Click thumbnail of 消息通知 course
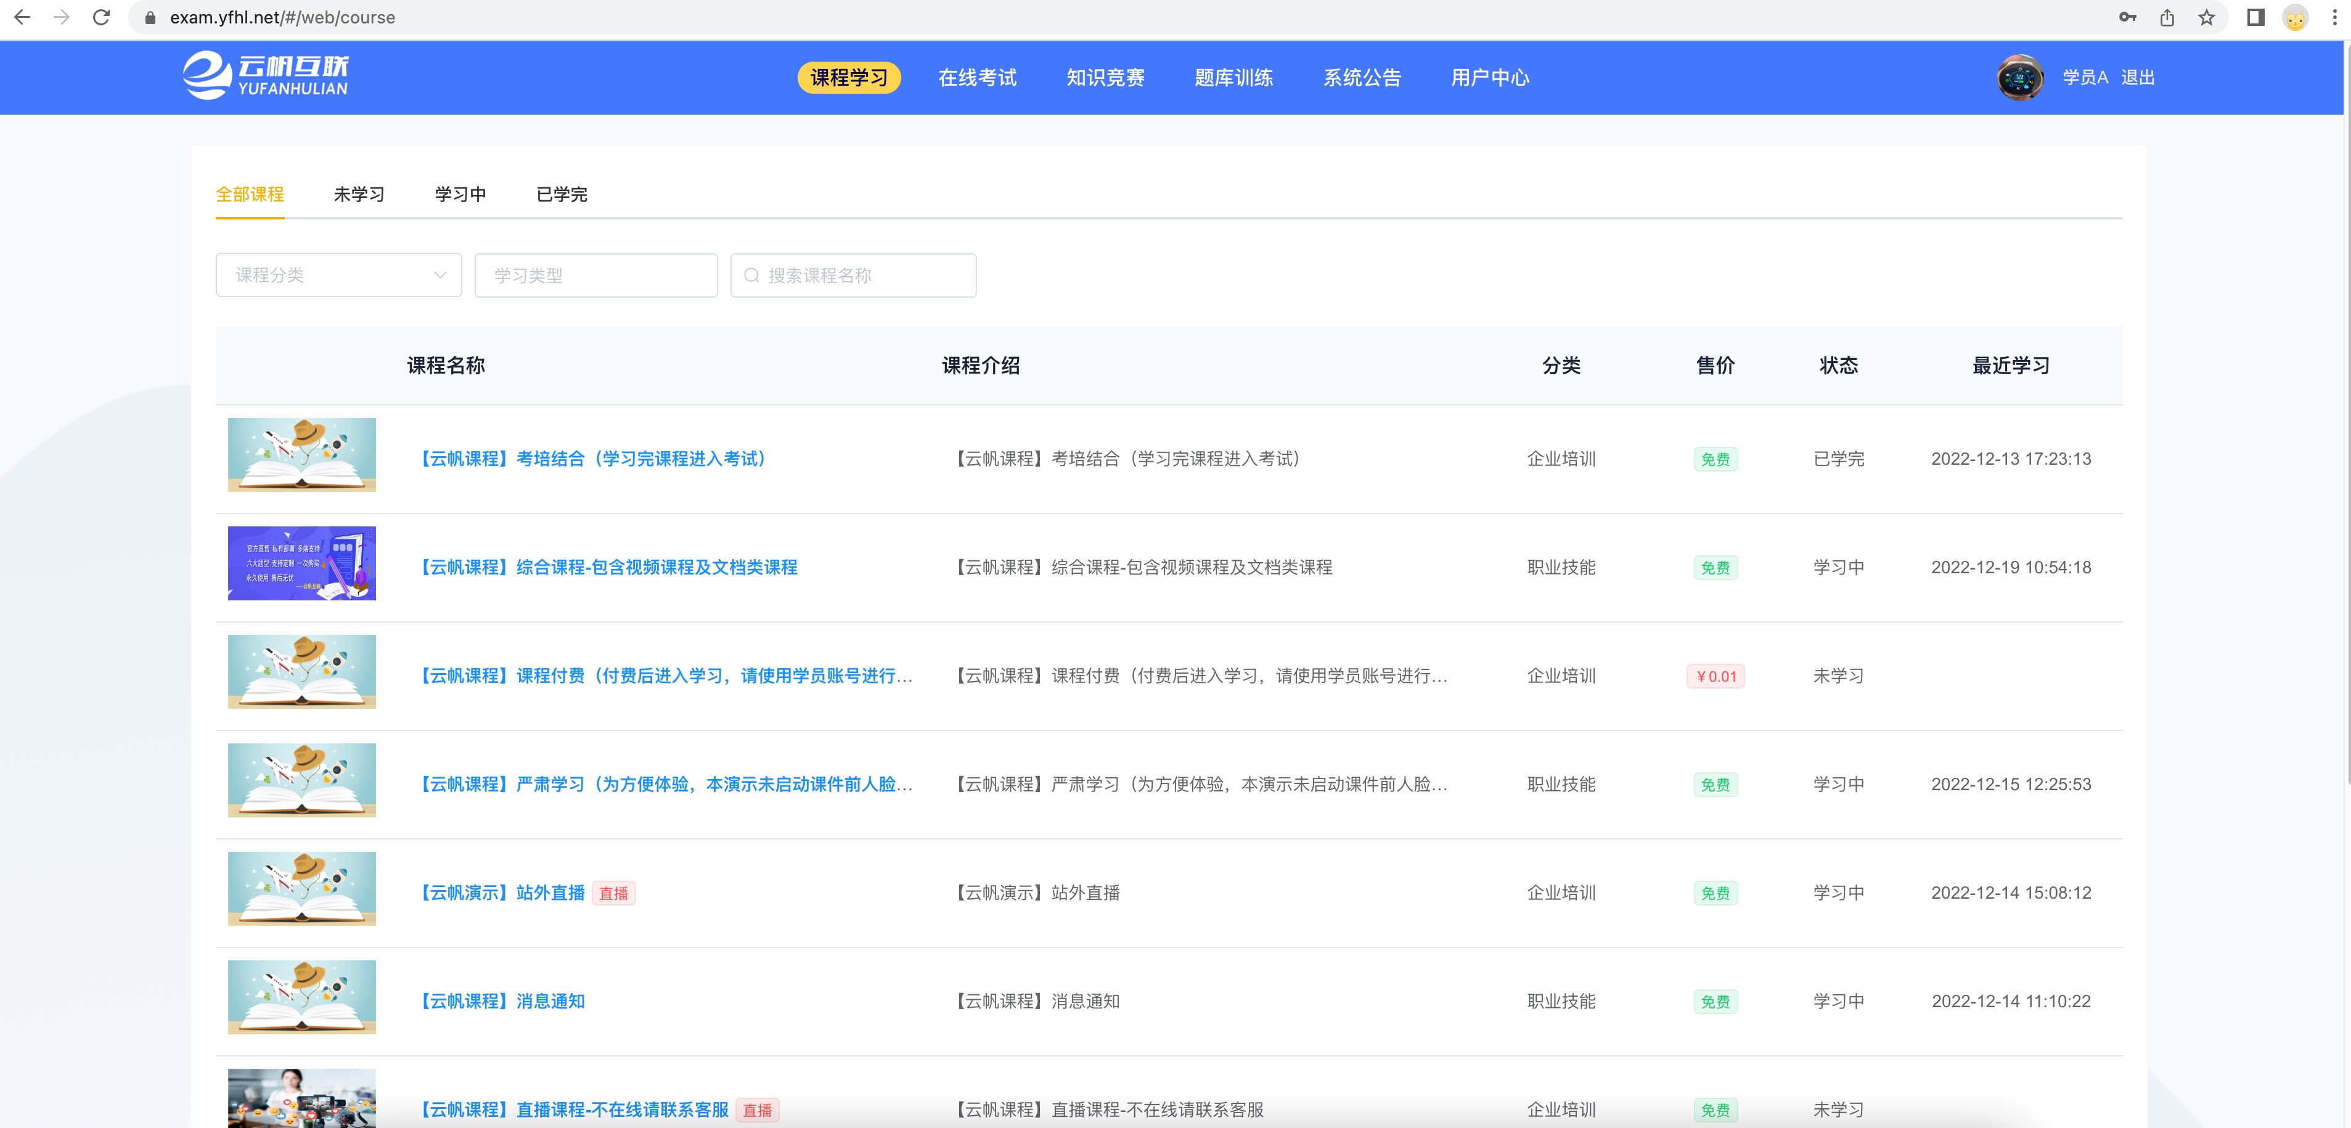The image size is (2351, 1128). pyautogui.click(x=301, y=997)
